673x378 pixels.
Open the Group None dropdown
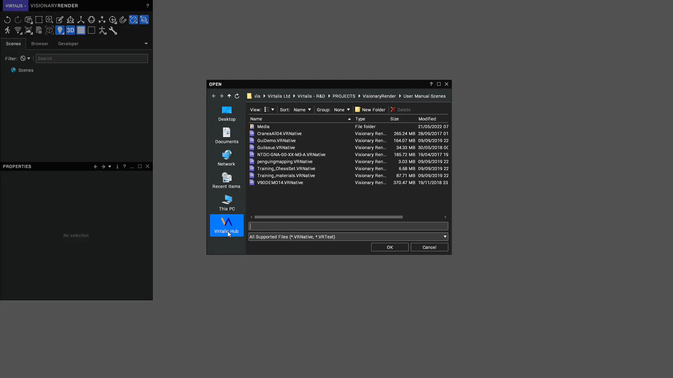coord(342,110)
